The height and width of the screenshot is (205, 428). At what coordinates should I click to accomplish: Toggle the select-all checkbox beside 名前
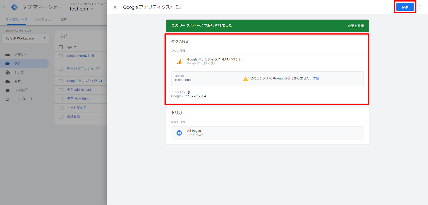61,47
